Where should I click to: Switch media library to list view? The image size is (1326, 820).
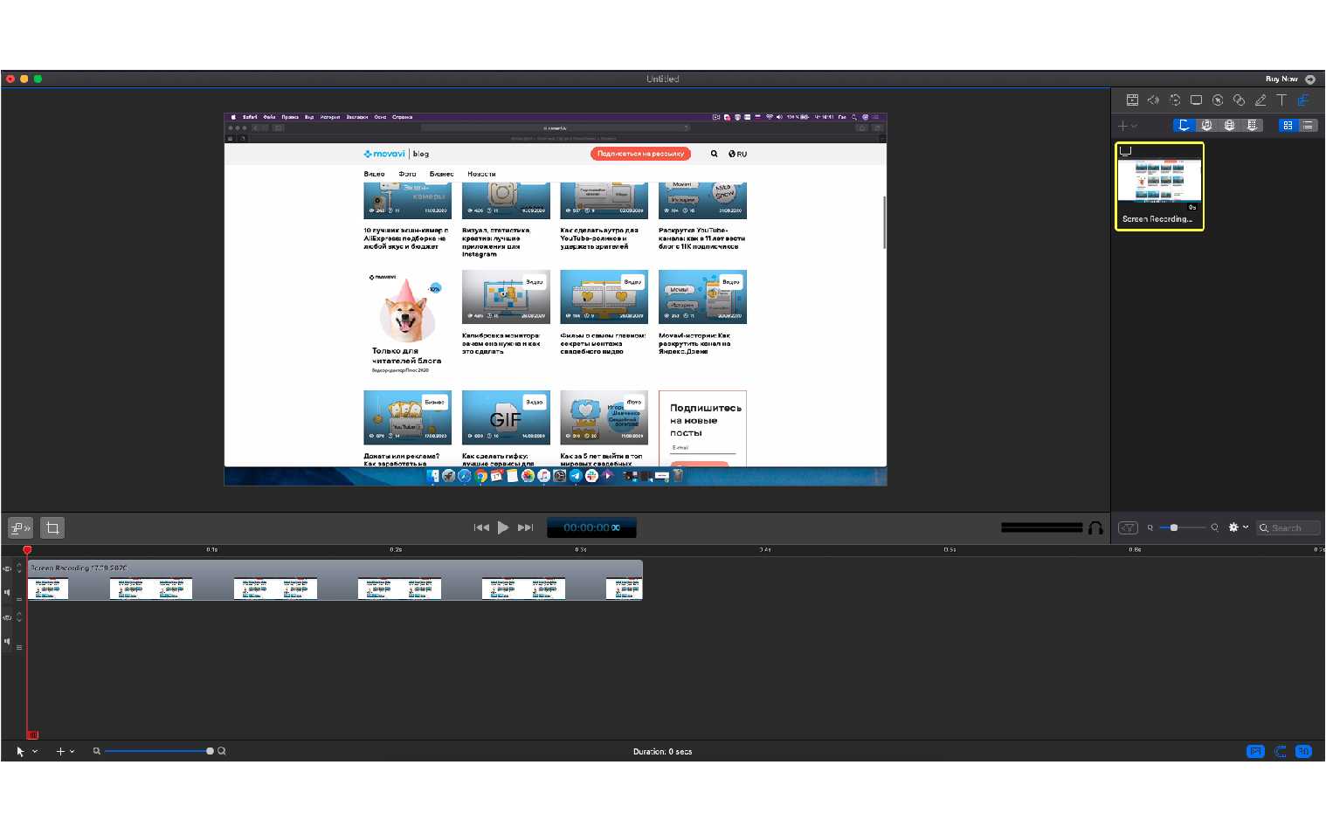click(1308, 126)
